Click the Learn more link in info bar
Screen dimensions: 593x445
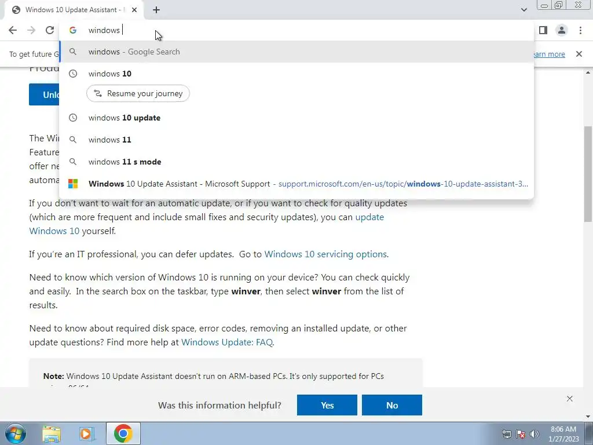tap(548, 54)
